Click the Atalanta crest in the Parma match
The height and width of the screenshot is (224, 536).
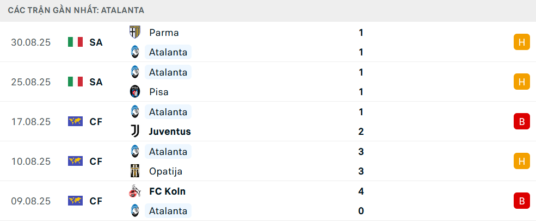click(134, 52)
